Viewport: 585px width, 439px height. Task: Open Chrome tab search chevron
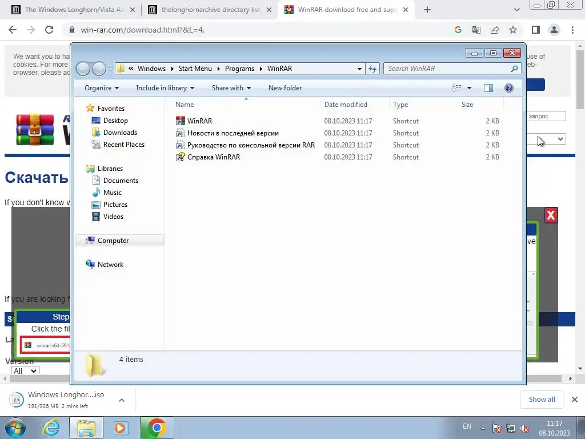click(516, 10)
